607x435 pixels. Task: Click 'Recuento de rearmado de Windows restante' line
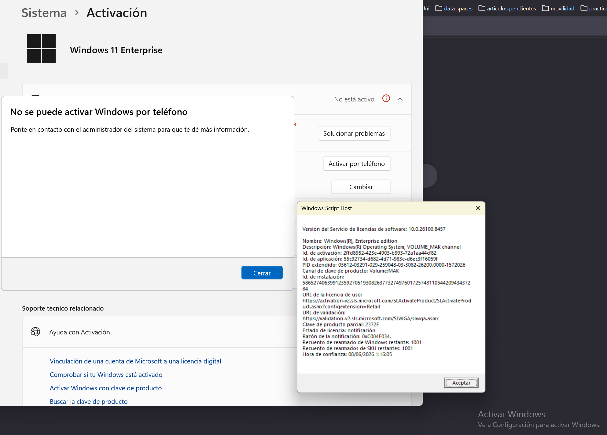click(x=362, y=342)
